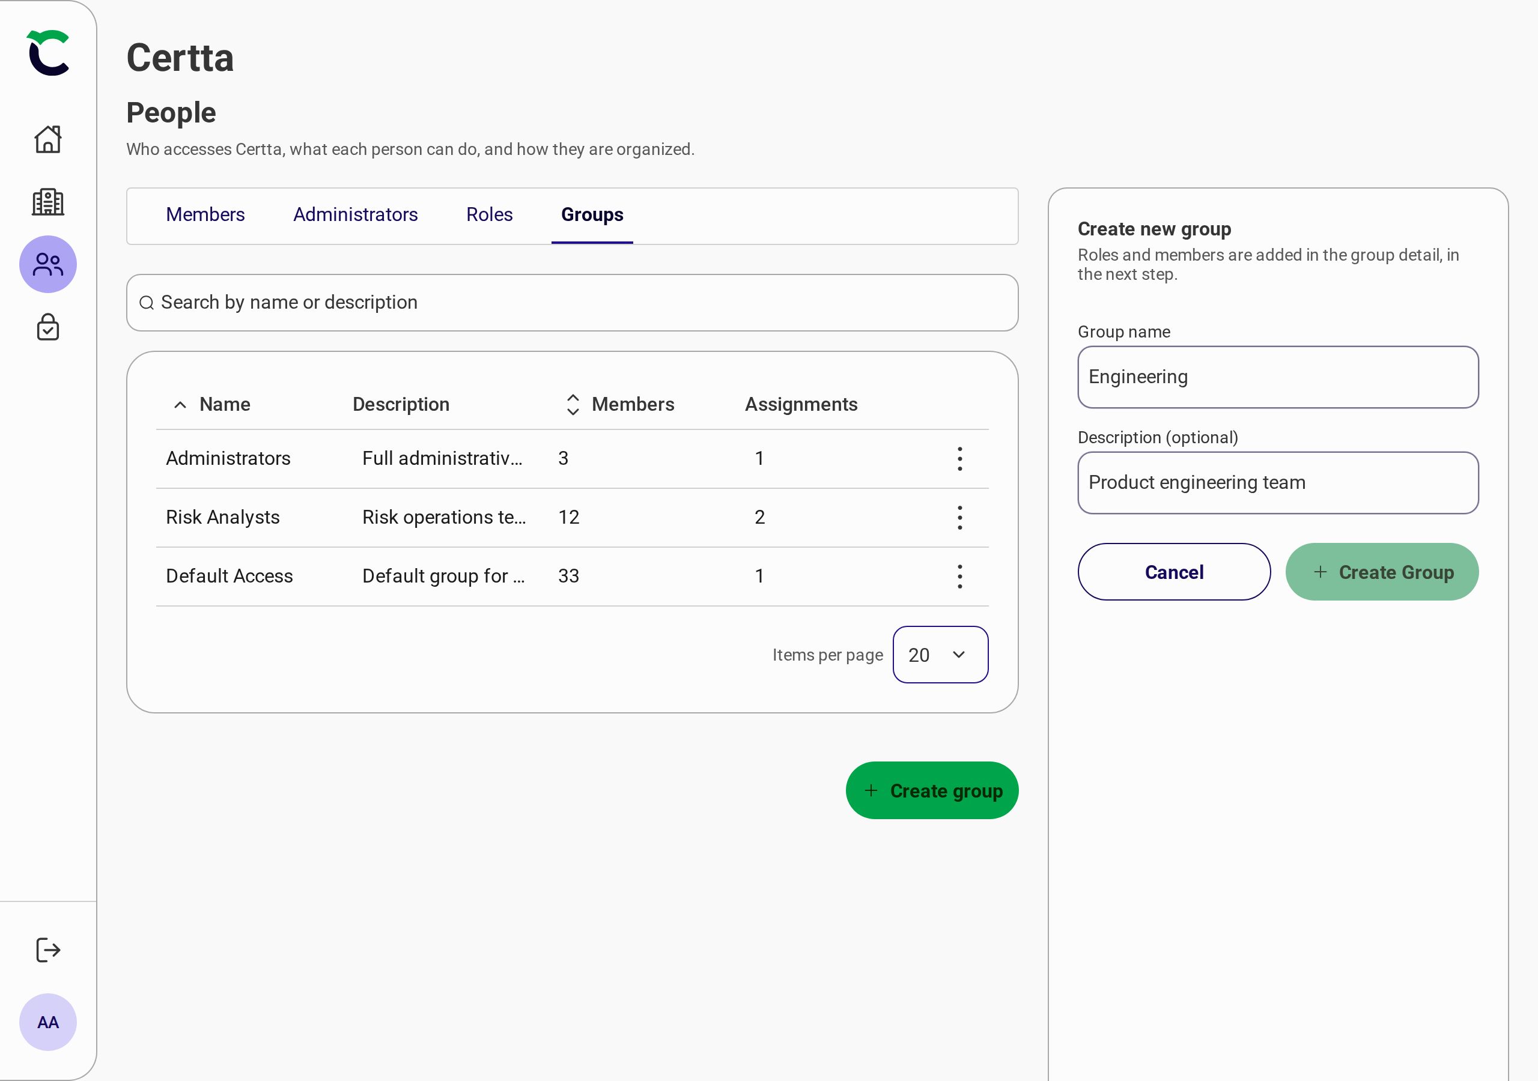This screenshot has height=1081, width=1538.
Task: Click the Description field with Product engineering team
Action: point(1278,483)
